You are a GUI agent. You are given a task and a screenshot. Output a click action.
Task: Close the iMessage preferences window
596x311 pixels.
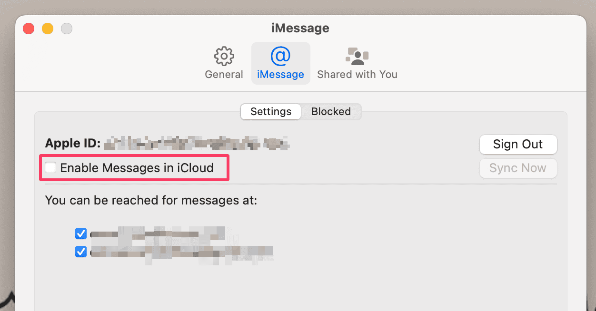(29, 29)
